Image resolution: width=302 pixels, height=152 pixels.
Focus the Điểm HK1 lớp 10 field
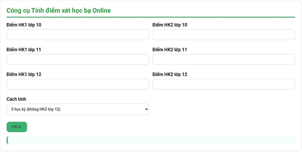point(78,35)
